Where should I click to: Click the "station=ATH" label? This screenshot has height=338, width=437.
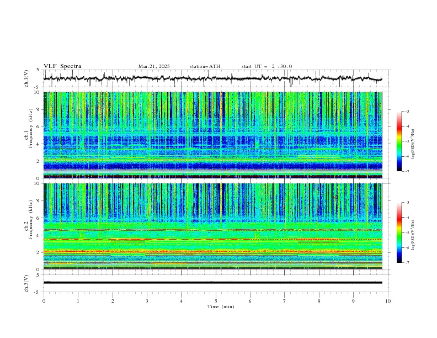(x=205, y=66)
